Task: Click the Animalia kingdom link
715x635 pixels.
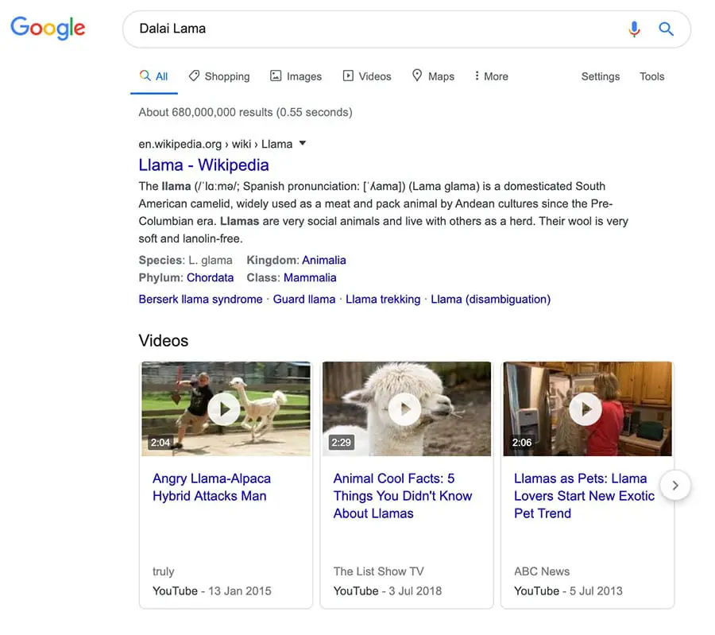Action: pos(324,260)
